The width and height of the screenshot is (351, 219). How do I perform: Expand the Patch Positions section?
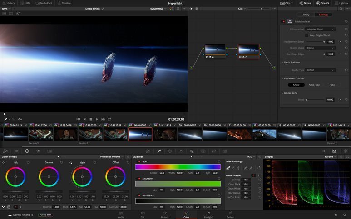[x=292, y=63]
